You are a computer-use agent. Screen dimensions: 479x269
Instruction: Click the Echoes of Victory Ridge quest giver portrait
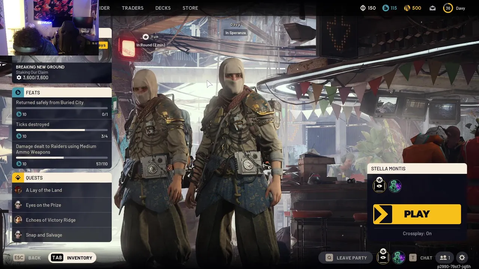(x=18, y=220)
